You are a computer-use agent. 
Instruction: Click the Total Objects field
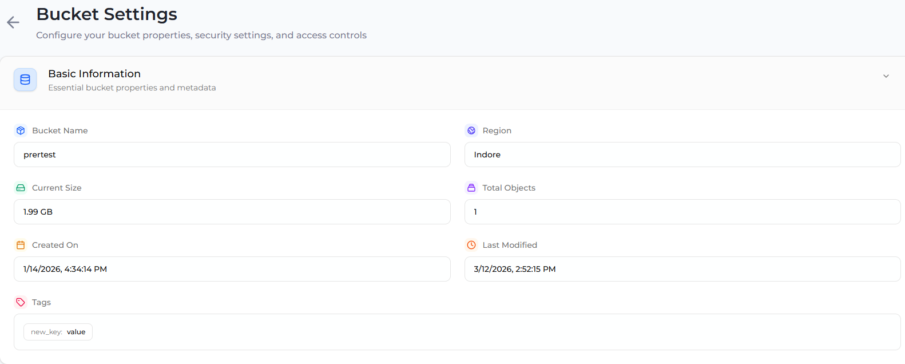click(x=682, y=212)
